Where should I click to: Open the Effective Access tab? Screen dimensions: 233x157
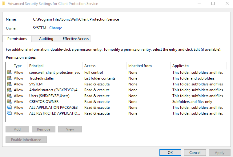pos(75,39)
